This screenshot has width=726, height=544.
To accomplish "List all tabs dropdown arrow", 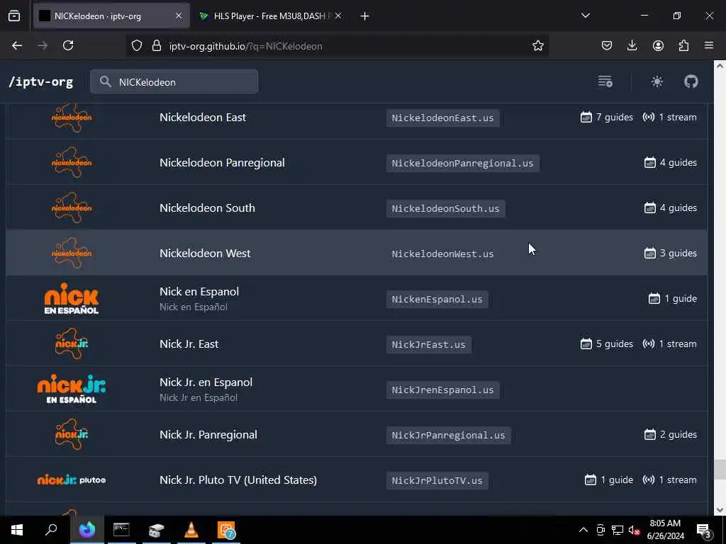I will tap(585, 16).
